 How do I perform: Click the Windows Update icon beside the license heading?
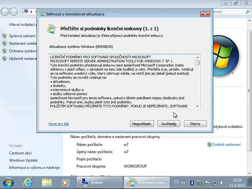(x=52, y=29)
